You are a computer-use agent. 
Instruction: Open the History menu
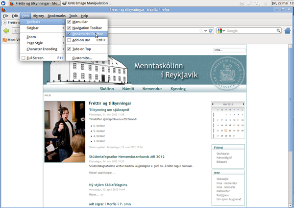point(38,16)
